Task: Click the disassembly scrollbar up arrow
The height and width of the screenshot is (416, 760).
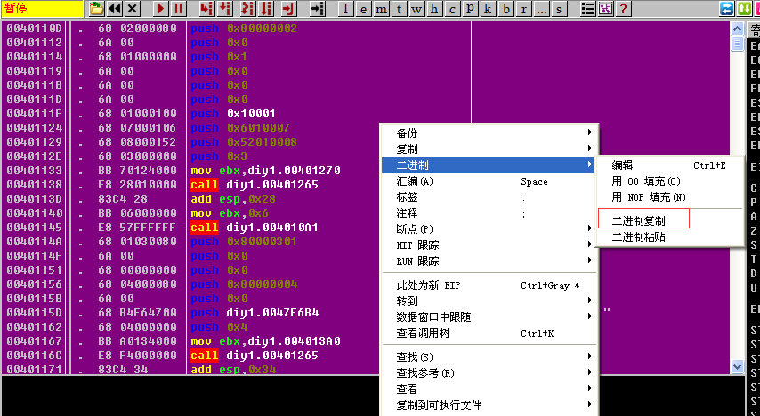Action: click(737, 29)
